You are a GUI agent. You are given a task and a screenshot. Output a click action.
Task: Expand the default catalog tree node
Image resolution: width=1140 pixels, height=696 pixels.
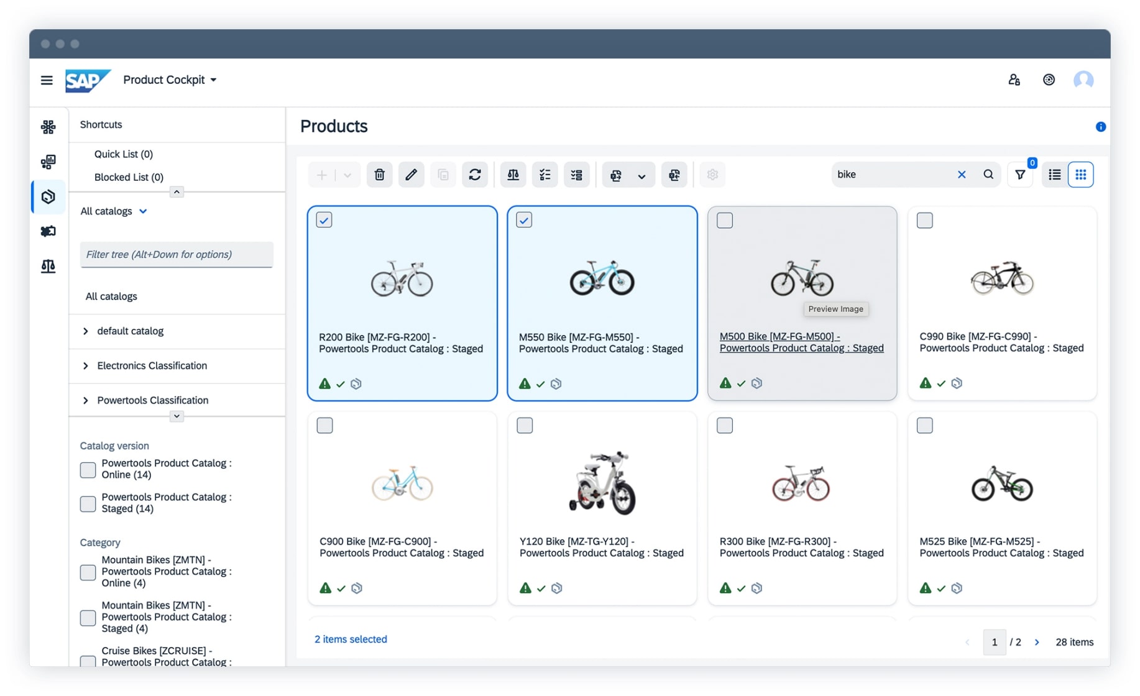click(86, 331)
